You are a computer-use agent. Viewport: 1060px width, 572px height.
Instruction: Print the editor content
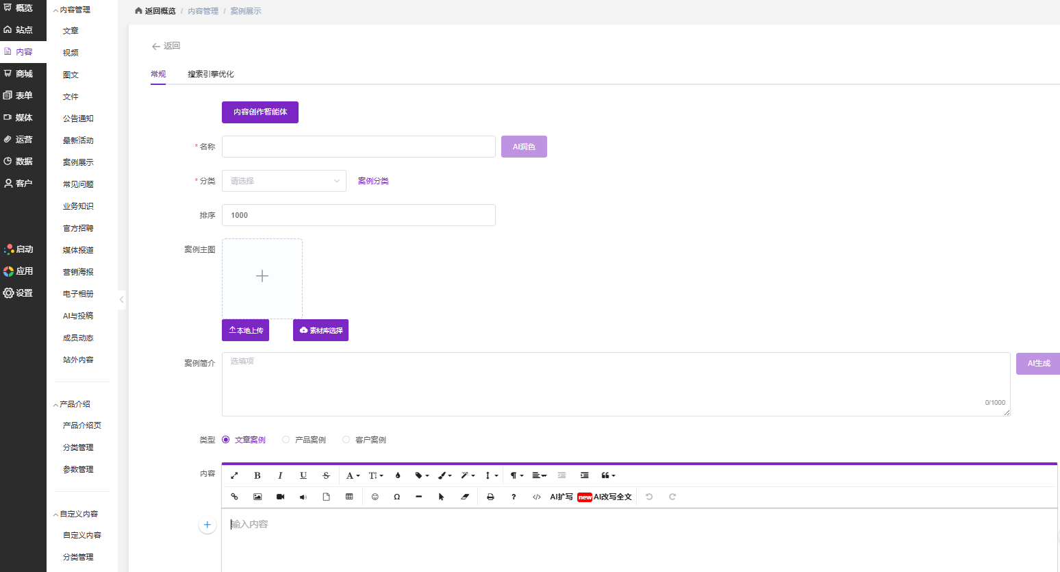point(490,497)
